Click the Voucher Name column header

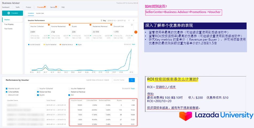point(13,100)
